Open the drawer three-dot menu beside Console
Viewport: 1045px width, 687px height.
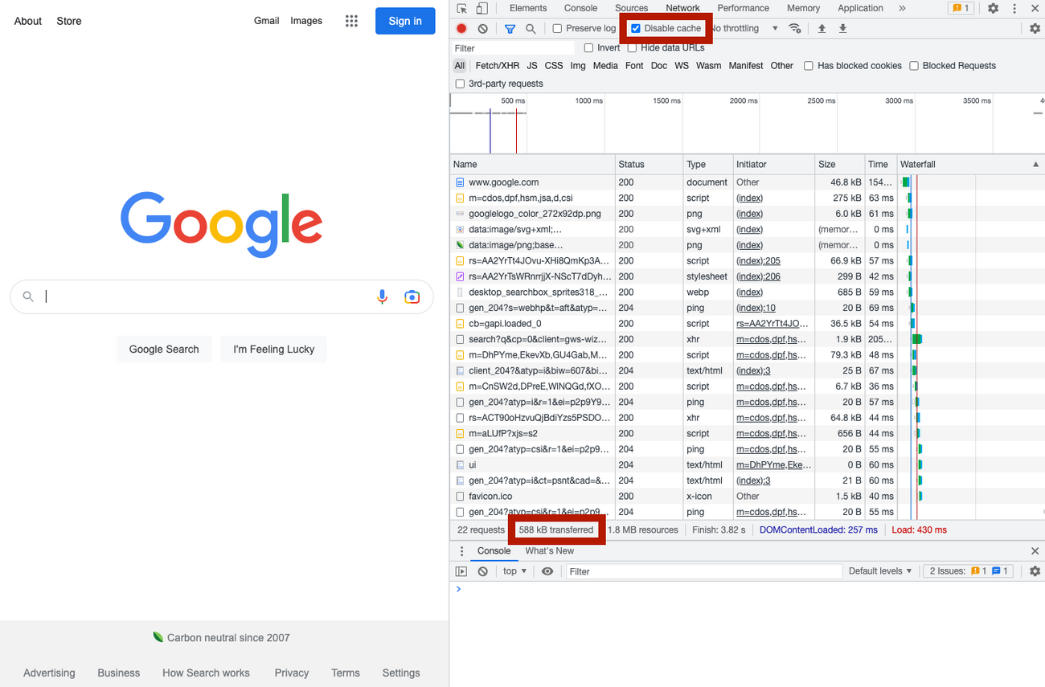coord(461,551)
